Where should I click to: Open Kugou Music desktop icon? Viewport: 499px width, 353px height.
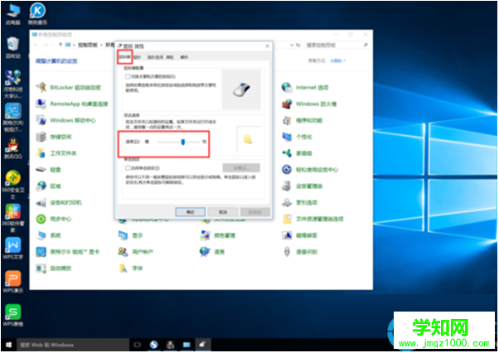click(37, 13)
